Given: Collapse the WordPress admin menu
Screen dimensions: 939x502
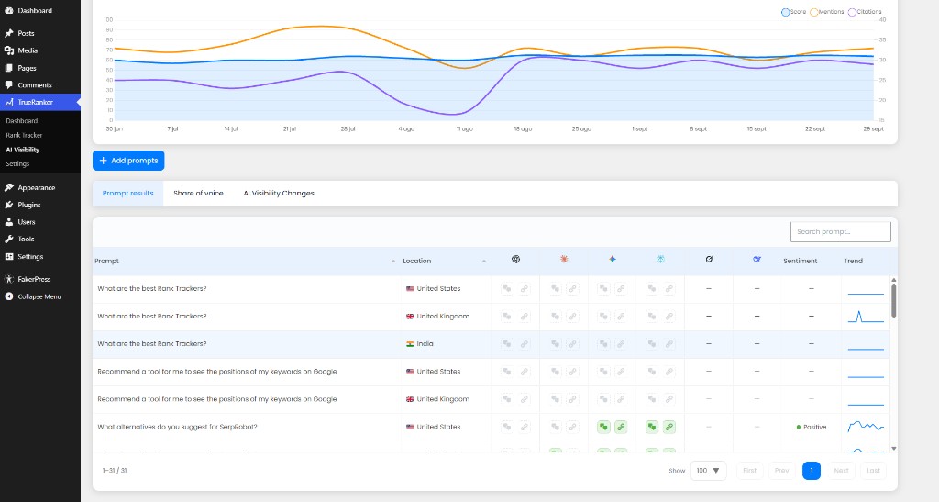Looking at the screenshot, I should click(34, 296).
